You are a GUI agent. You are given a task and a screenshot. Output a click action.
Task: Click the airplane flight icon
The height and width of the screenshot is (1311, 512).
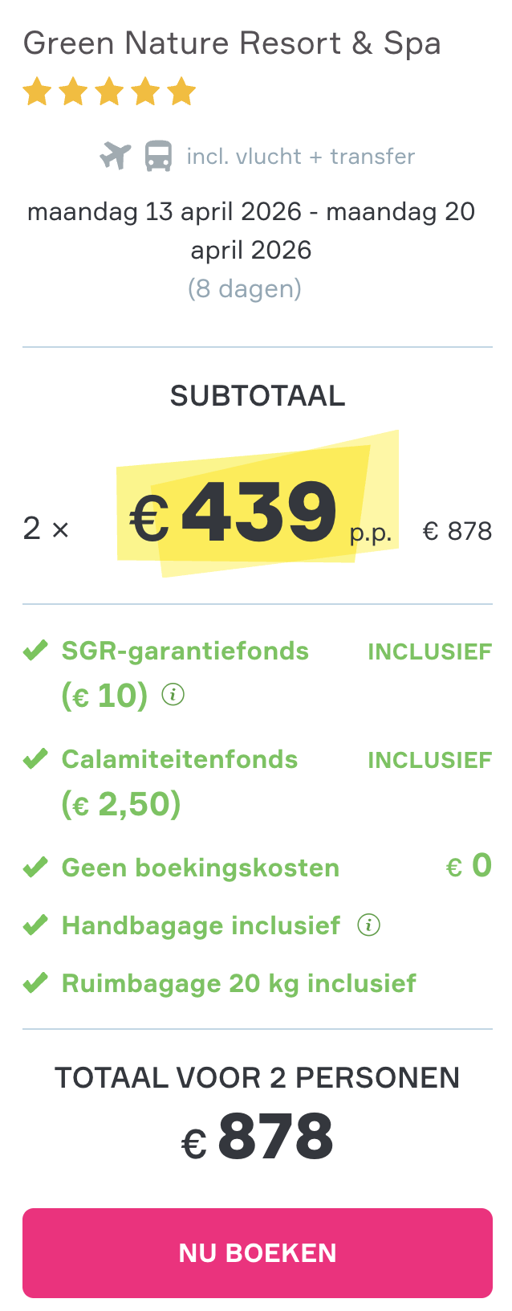pyautogui.click(x=116, y=154)
